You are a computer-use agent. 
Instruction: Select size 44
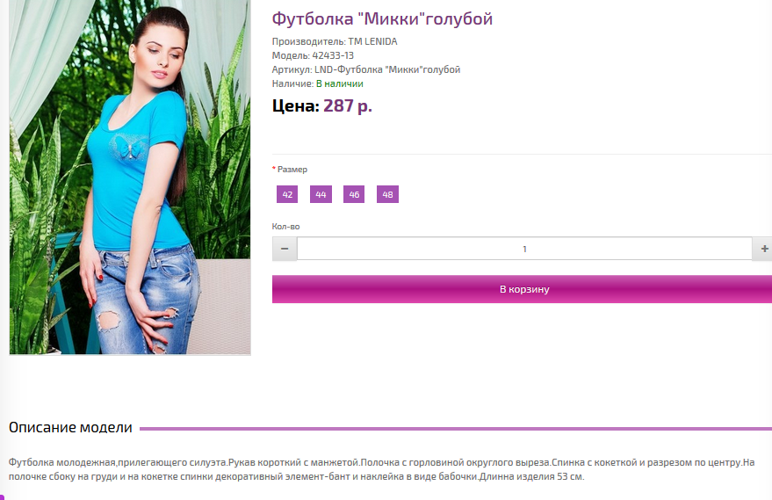[321, 194]
